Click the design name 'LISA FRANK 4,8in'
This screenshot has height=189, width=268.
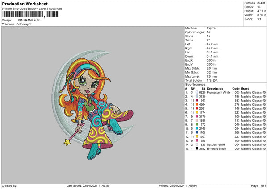(x=29, y=20)
